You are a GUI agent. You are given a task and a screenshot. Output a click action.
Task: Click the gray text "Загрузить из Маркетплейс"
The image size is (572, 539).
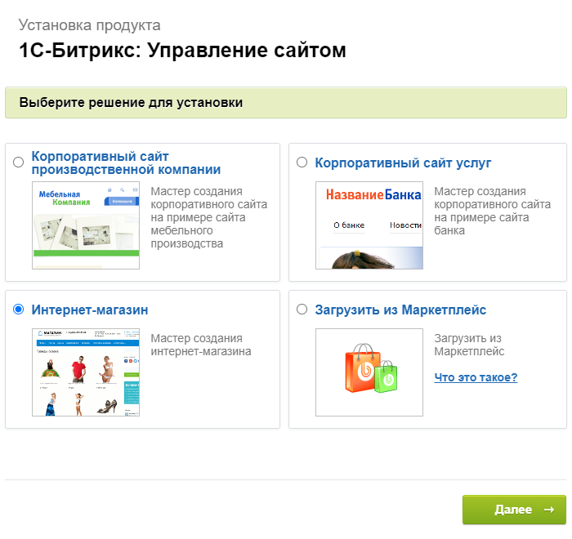click(x=469, y=345)
